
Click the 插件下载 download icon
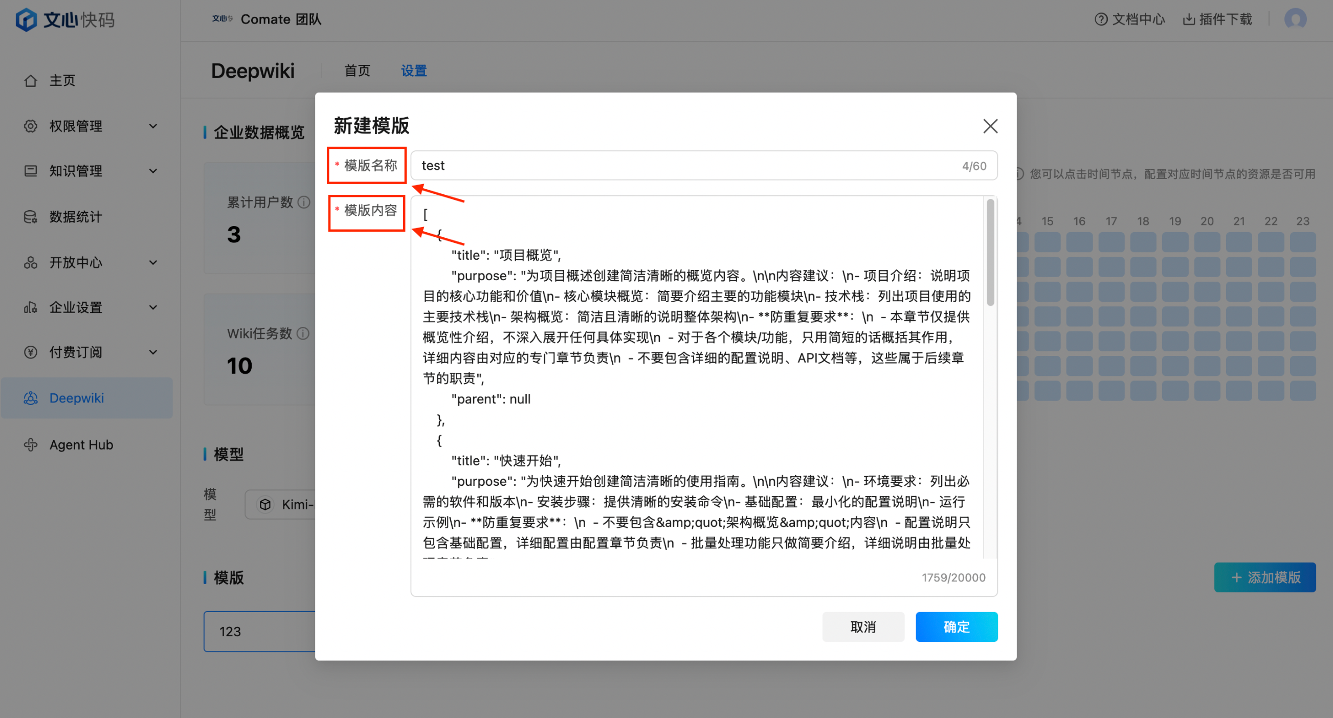pyautogui.click(x=1189, y=19)
